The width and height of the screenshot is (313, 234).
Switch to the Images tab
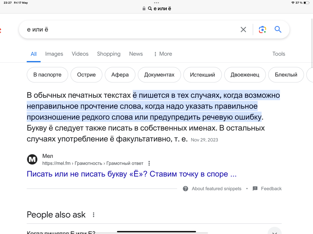54,54
